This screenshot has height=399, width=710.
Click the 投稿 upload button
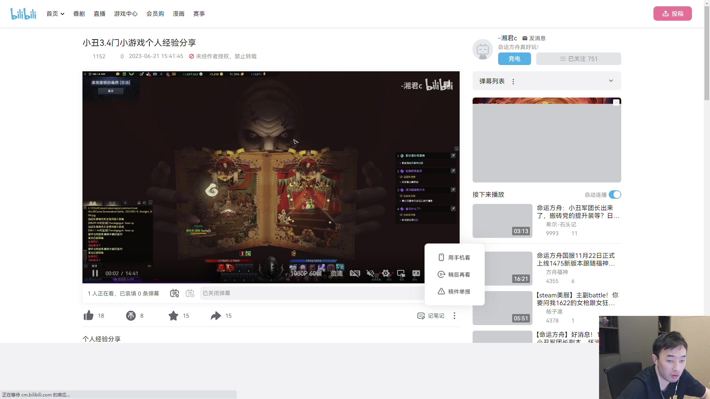pyautogui.click(x=672, y=14)
